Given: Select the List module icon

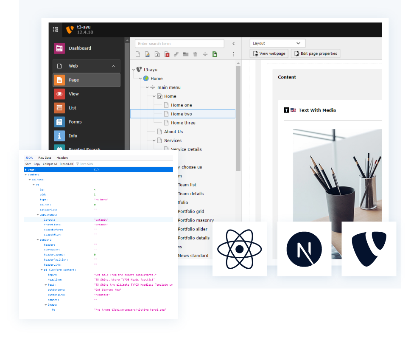Looking at the screenshot, I should pos(59,108).
